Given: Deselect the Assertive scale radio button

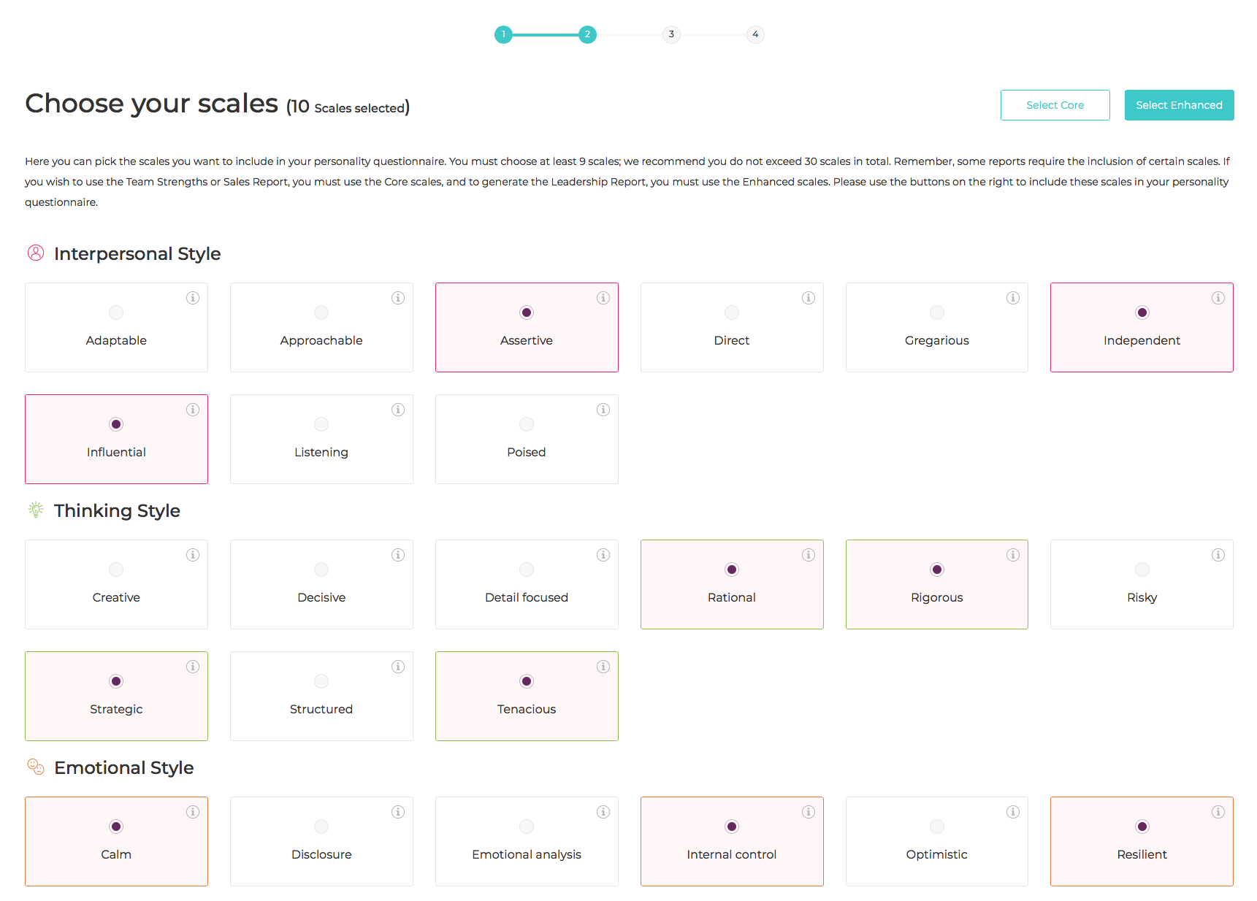Looking at the screenshot, I should coord(527,313).
